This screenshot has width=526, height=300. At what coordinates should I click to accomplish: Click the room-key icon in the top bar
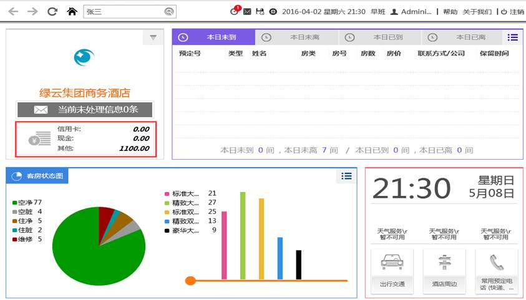(260, 12)
